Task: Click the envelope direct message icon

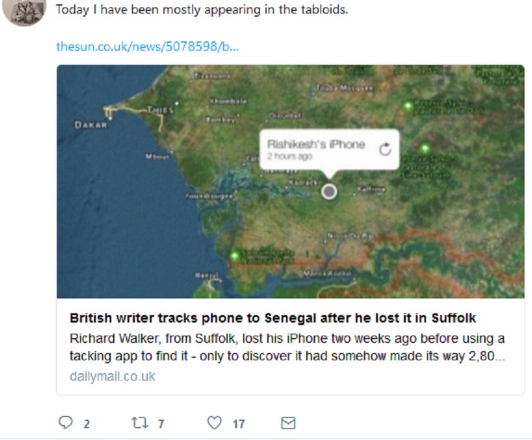Action: [x=288, y=423]
